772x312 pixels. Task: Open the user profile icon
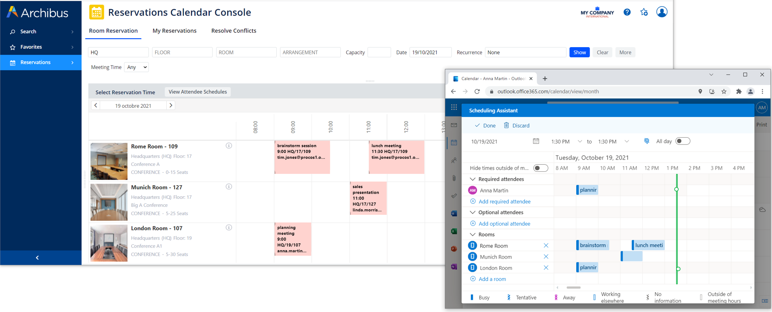[x=661, y=12]
